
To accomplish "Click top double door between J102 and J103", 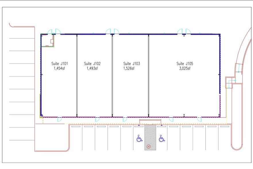I will 112,31.
